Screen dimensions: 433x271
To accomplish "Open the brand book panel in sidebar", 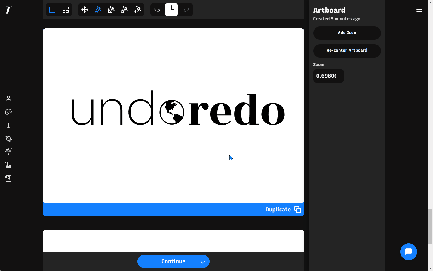I will [8, 178].
